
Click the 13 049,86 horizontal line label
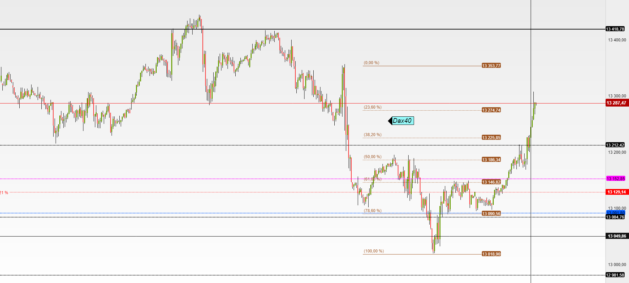617,236
